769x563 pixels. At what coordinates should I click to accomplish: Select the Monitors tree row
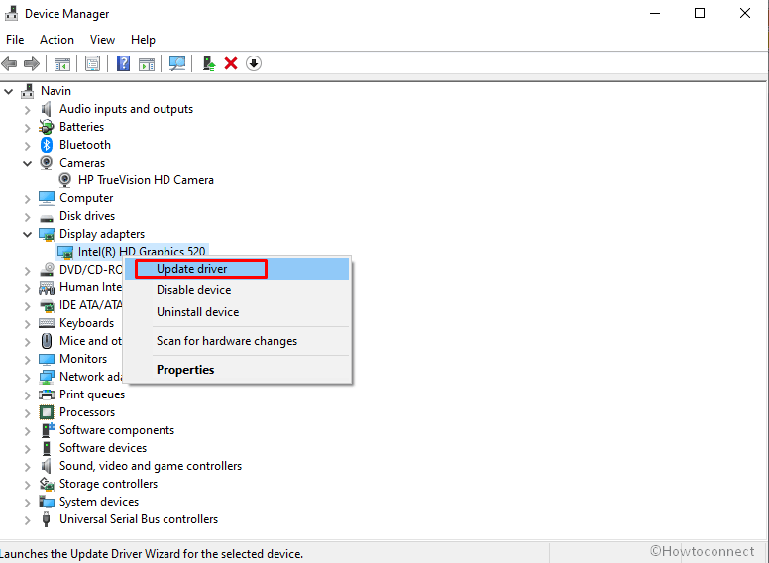(83, 359)
